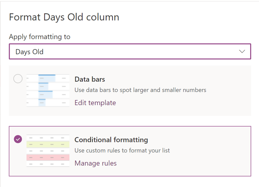Expand dropdown using the chevron arrow
This screenshot has width=259, height=187.
point(242,52)
